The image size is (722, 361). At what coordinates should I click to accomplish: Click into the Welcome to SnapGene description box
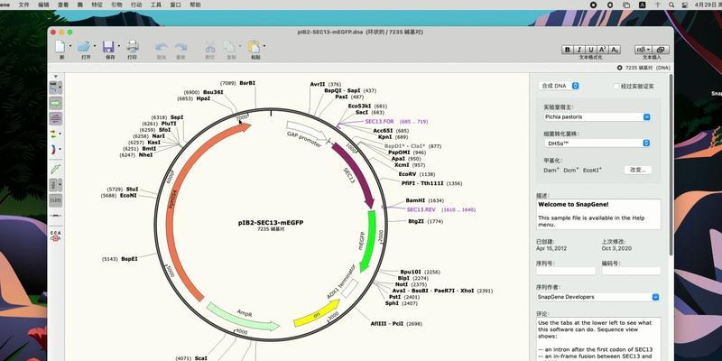pyautogui.click(x=598, y=214)
